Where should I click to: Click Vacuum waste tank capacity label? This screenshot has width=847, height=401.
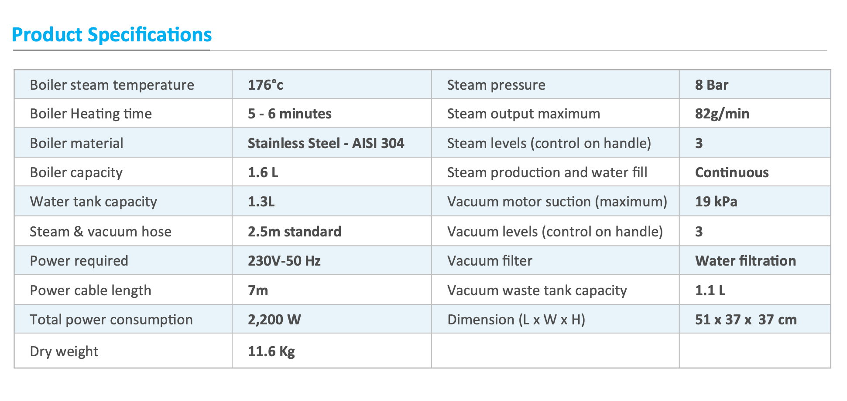537,290
